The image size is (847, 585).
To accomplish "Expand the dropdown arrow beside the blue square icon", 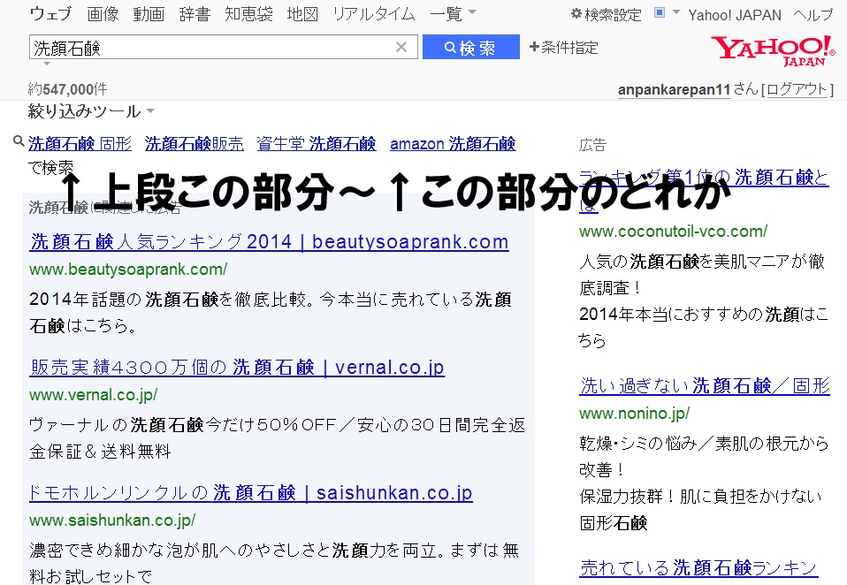I will pos(675,11).
